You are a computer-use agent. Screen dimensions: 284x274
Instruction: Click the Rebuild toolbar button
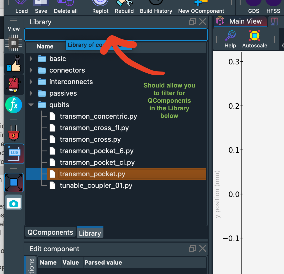point(124,7)
